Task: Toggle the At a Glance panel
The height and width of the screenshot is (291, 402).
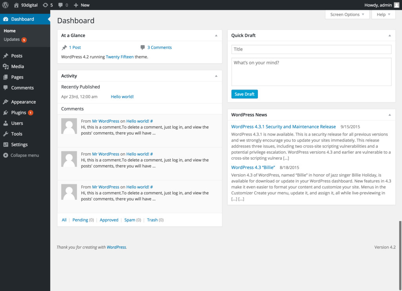Action: tap(216, 36)
